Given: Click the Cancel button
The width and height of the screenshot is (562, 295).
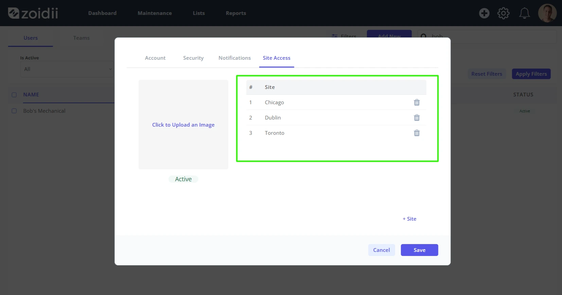Looking at the screenshot, I should point(382,250).
